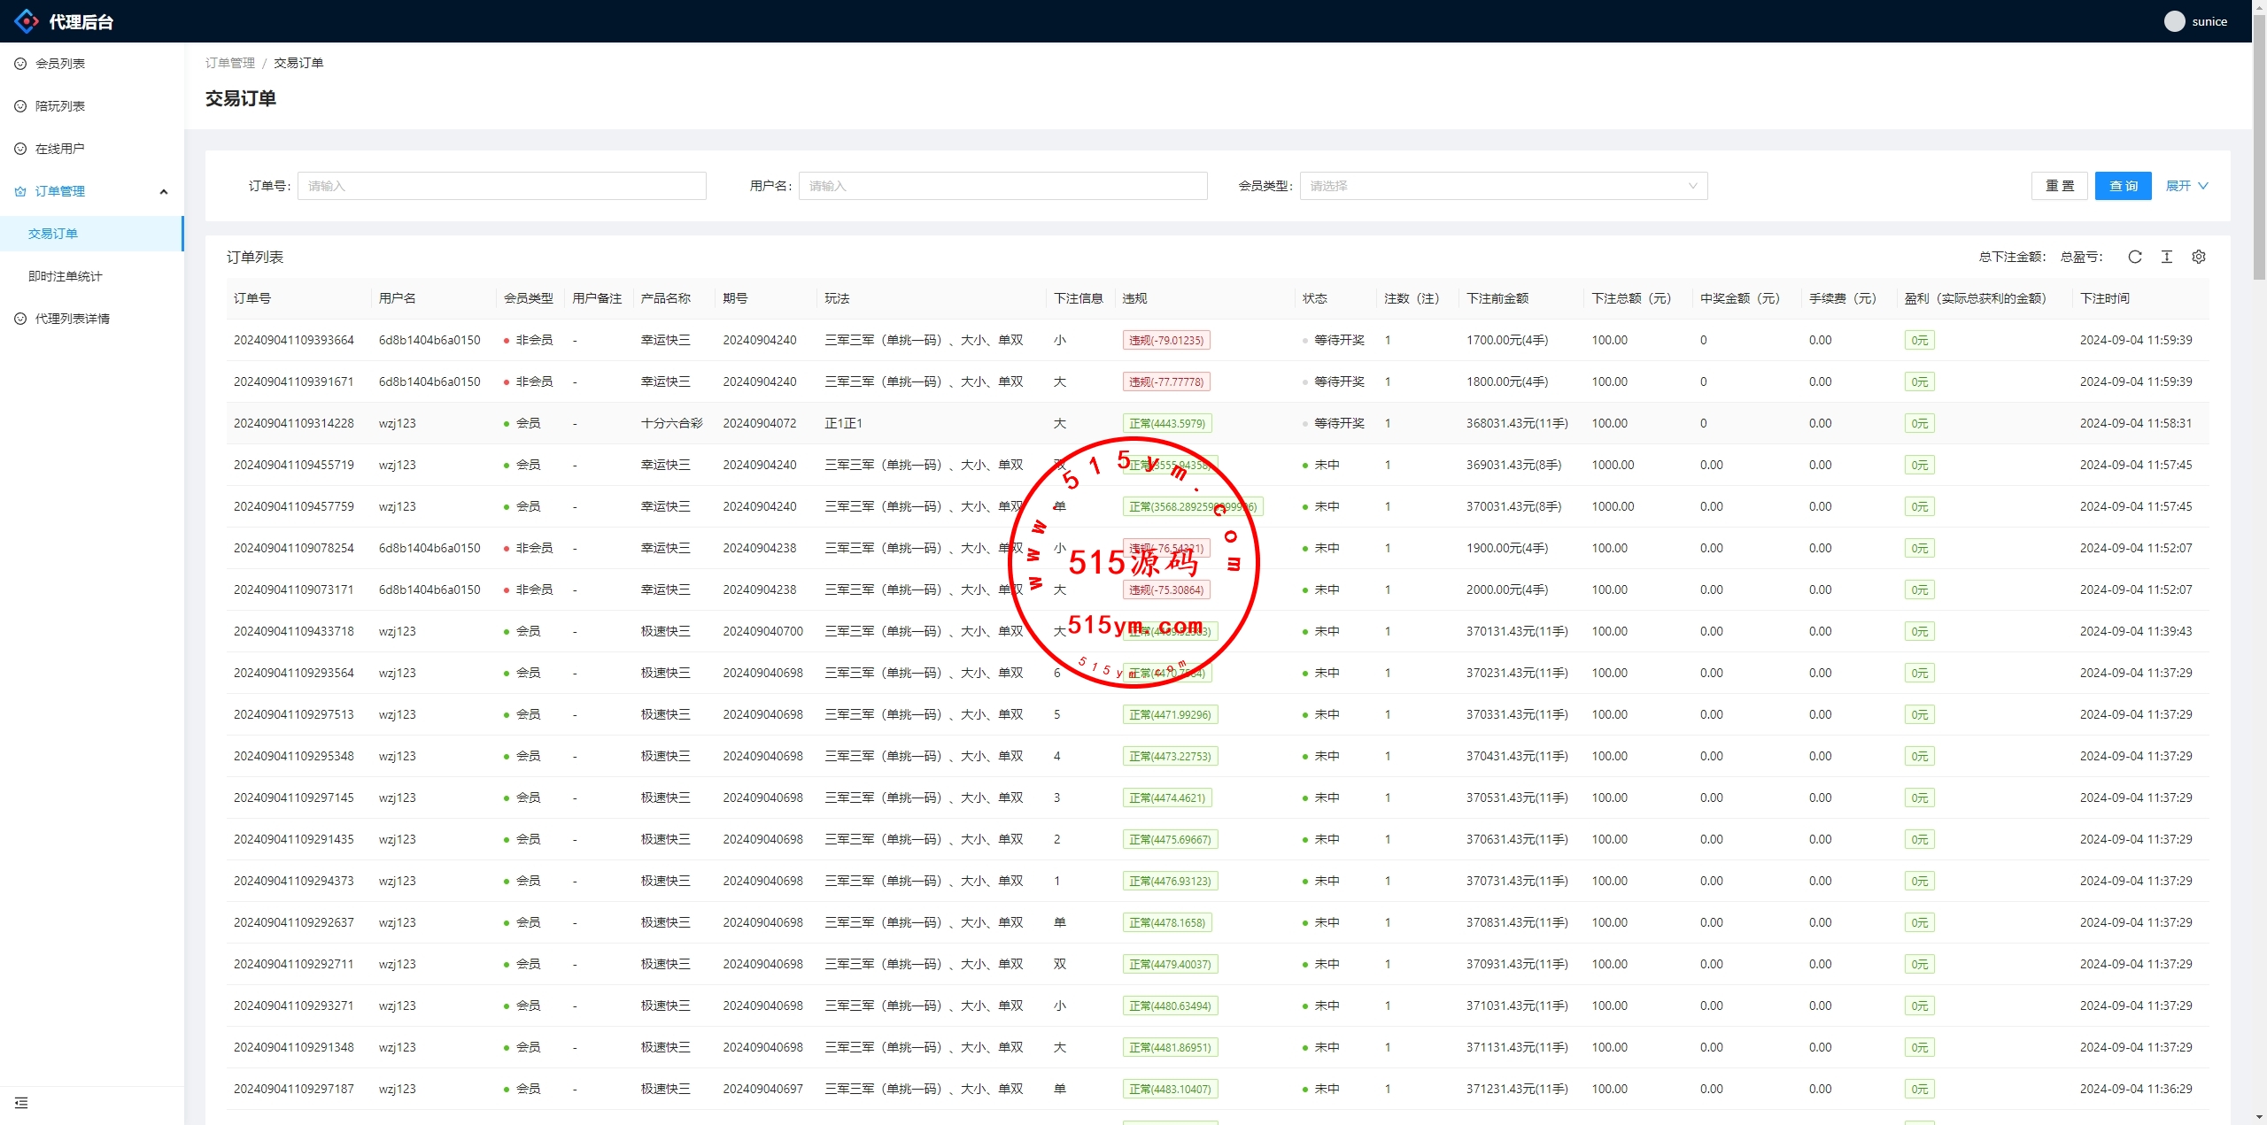This screenshot has width=2267, height=1125.
Task: Click the sunice user avatar
Action: pos(2174,21)
